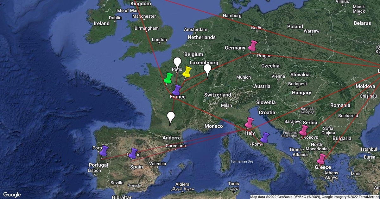Image resolution: width=380 pixels, height=199 pixels.
Task: Click the North Macedonia label
Action: [x=317, y=147]
